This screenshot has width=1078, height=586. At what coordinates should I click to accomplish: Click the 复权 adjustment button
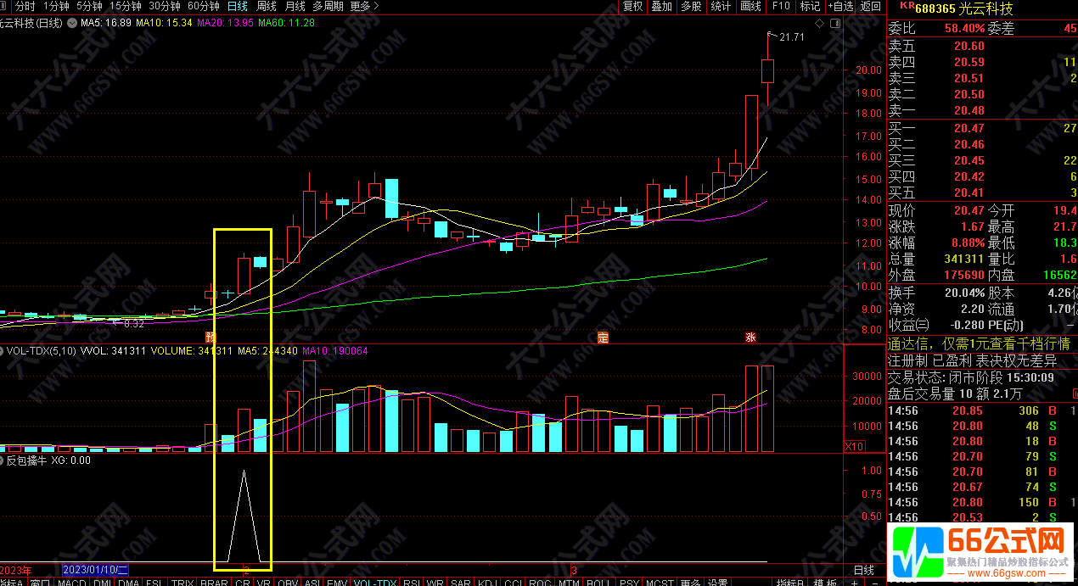point(632,6)
